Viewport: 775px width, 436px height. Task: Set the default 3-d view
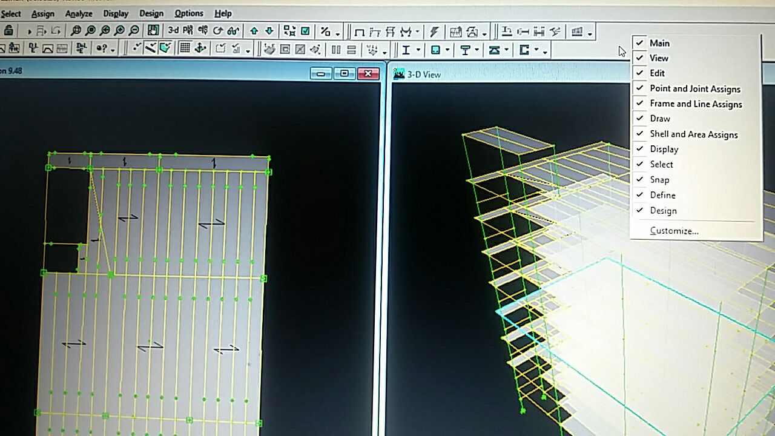(173, 30)
